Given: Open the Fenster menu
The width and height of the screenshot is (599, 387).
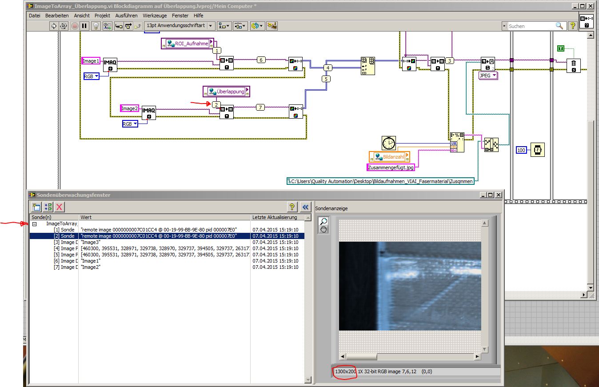Looking at the screenshot, I should 180,15.
